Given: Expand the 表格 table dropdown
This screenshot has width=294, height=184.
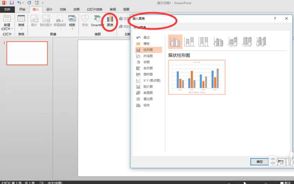Looking at the screenshot, I should (21, 29).
